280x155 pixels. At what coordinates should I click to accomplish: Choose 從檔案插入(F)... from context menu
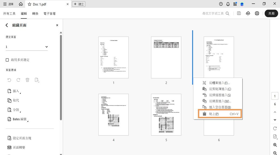click(x=218, y=83)
